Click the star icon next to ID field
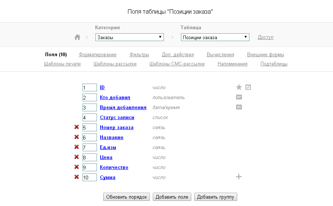This screenshot has width=333, height=206. tap(239, 87)
